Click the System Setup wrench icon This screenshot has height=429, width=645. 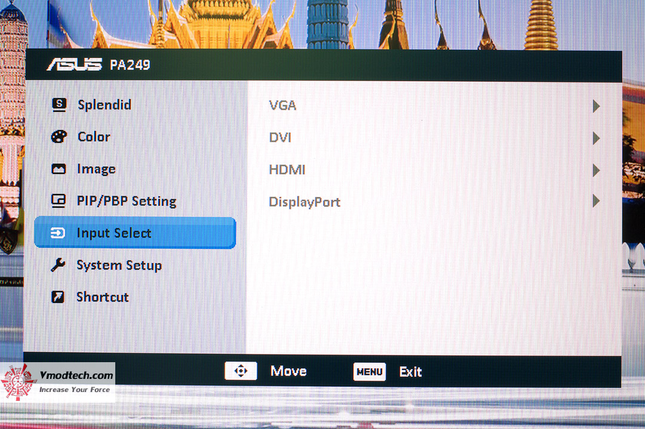(58, 265)
